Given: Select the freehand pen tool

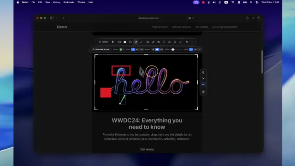Looking at the screenshot, I should click(x=180, y=42).
